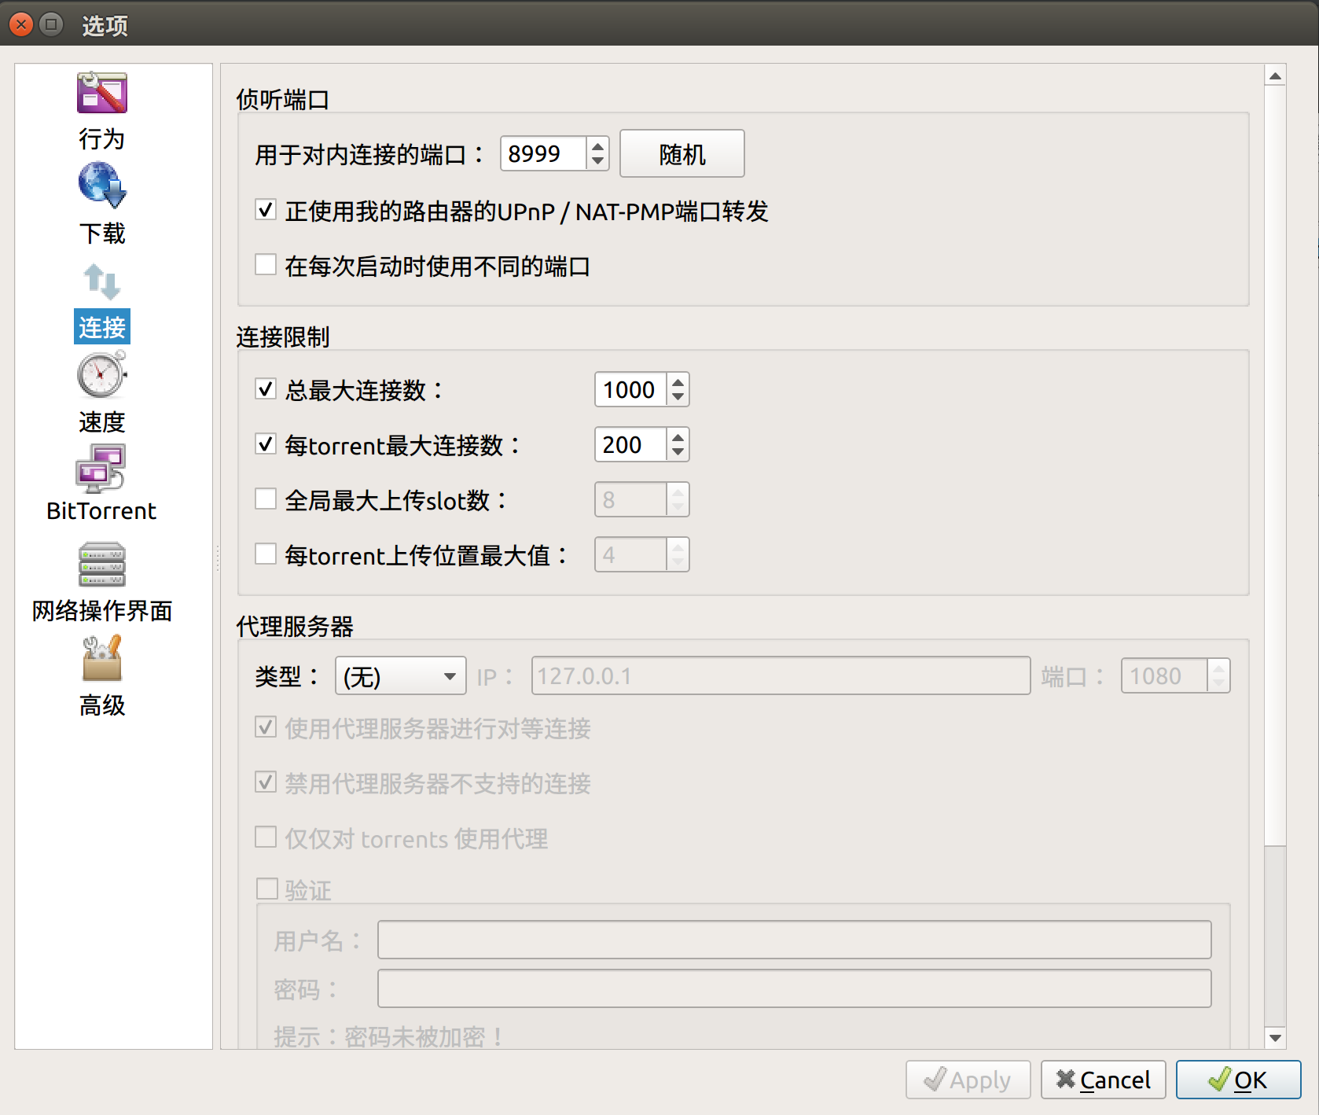Uncheck UPnP / NAT-PMP 端口转发

click(x=265, y=210)
